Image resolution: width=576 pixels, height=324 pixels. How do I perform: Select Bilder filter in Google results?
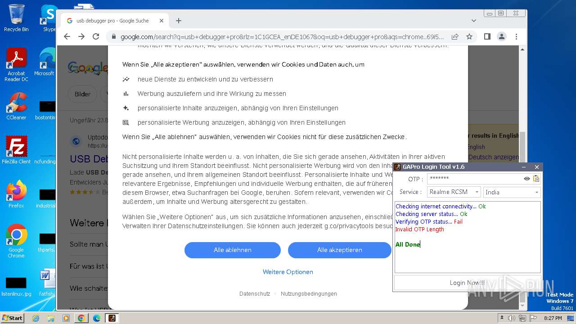82,94
